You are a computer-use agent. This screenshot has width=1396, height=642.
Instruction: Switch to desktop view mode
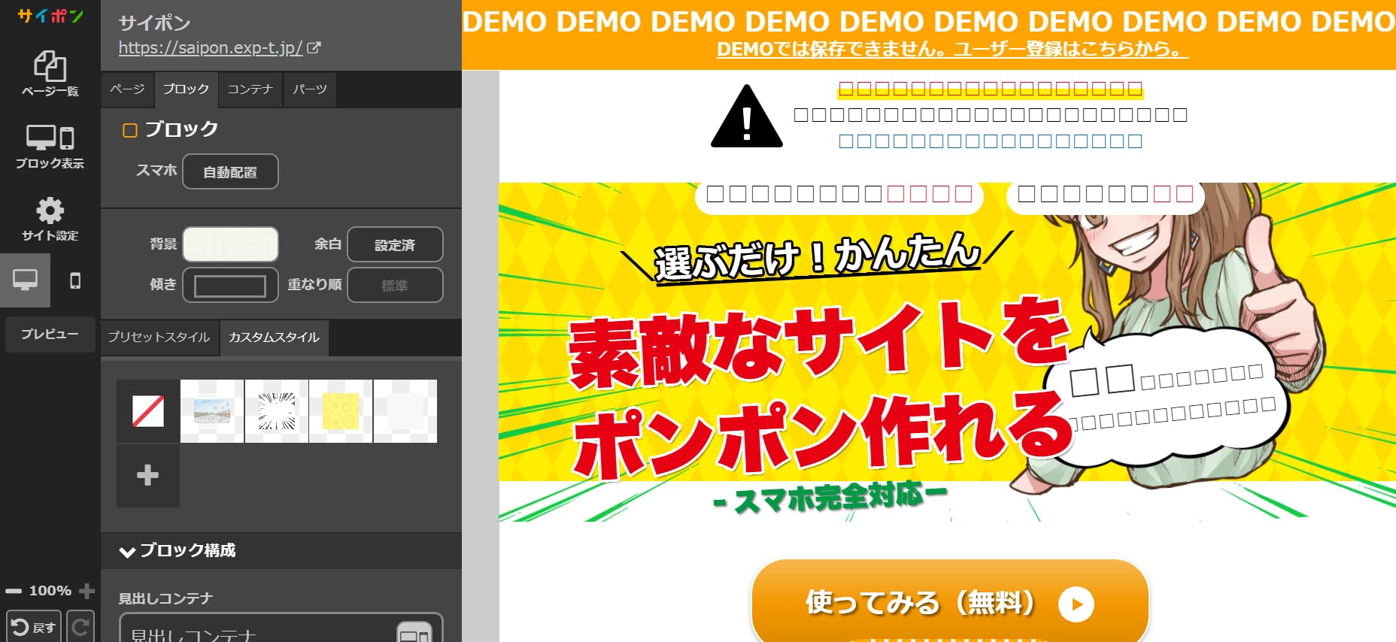click(25, 280)
